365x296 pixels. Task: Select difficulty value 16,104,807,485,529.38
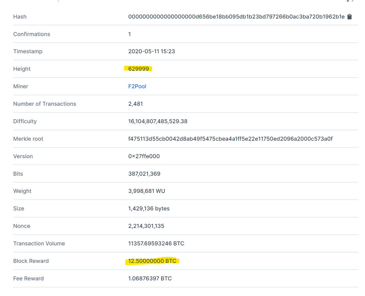click(x=158, y=121)
